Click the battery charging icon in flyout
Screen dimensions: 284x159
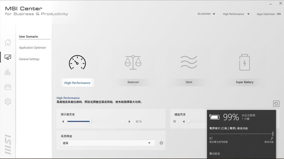[x=214, y=117]
